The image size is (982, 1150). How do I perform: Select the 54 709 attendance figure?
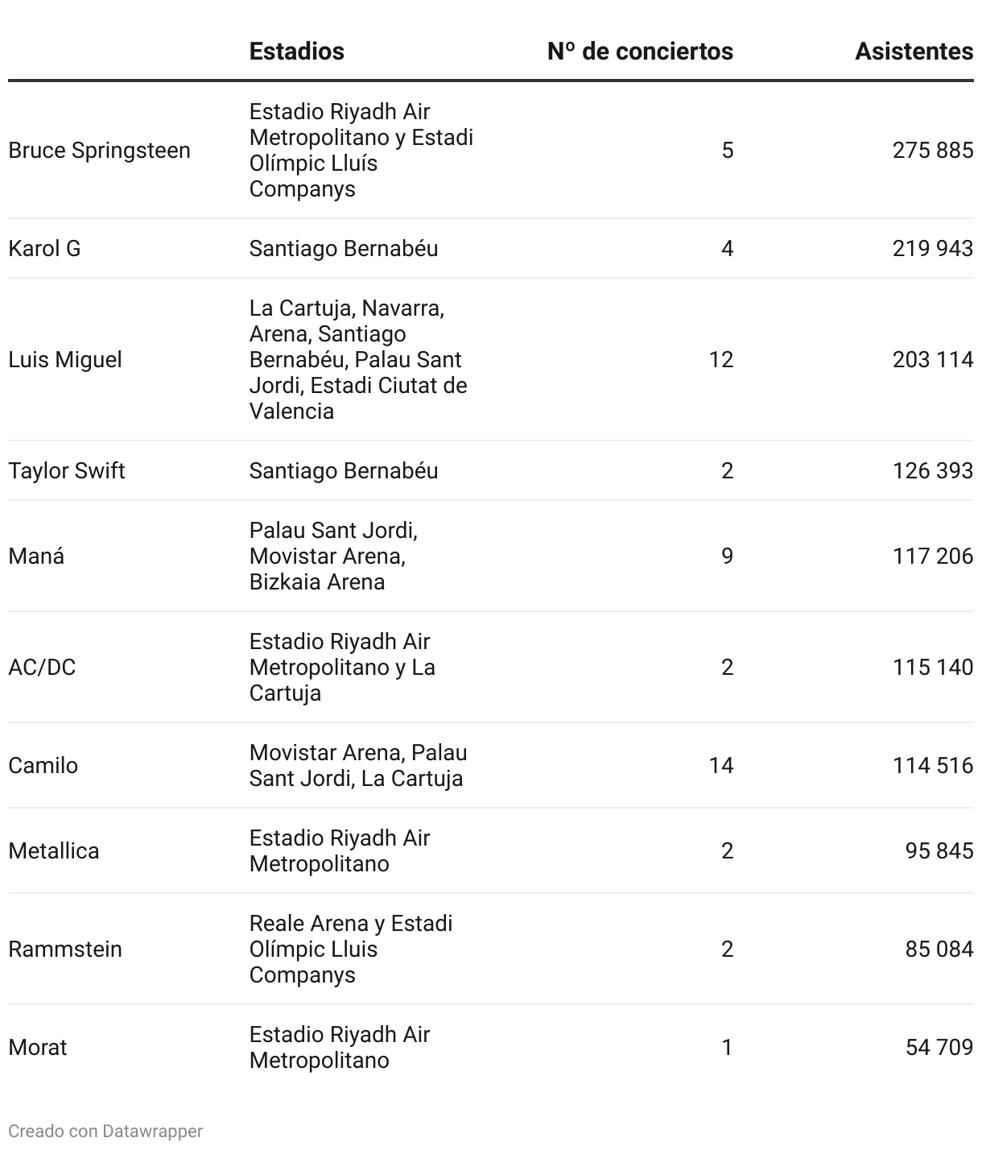(939, 1048)
